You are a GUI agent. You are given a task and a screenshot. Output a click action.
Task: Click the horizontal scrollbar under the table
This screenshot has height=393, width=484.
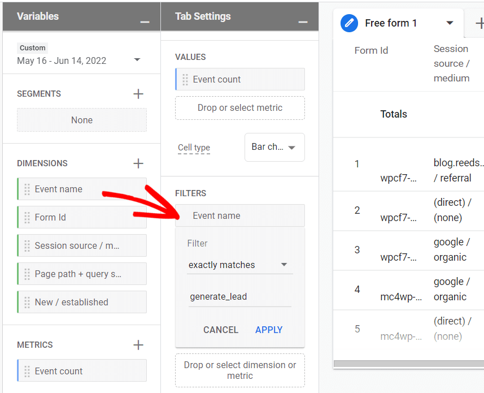(x=407, y=363)
